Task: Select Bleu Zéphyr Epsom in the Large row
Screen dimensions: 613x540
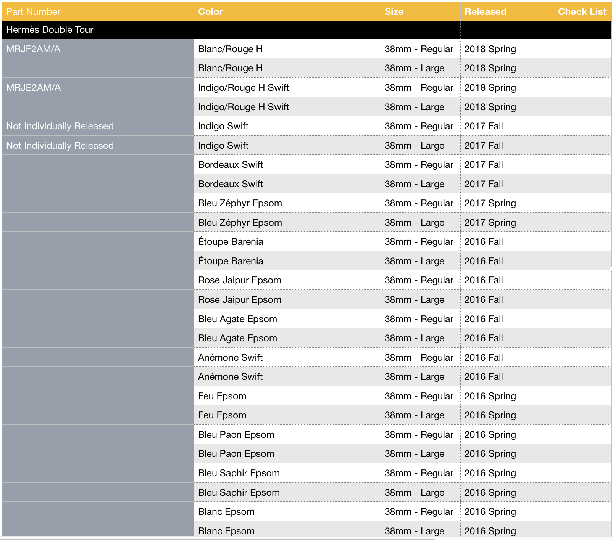Action: 240,223
